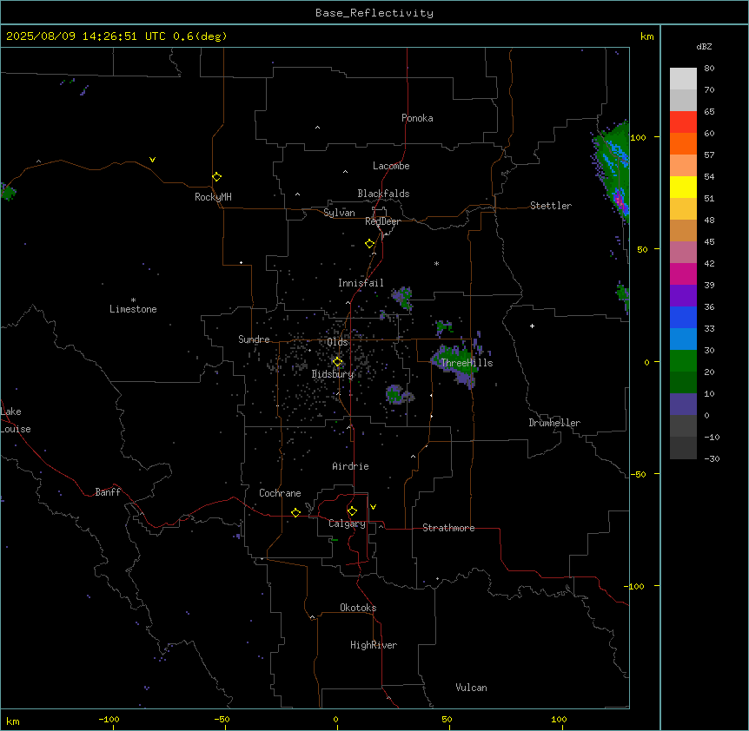The height and width of the screenshot is (731, 749).
Task: Click the RockyMH label
Action: (x=213, y=196)
